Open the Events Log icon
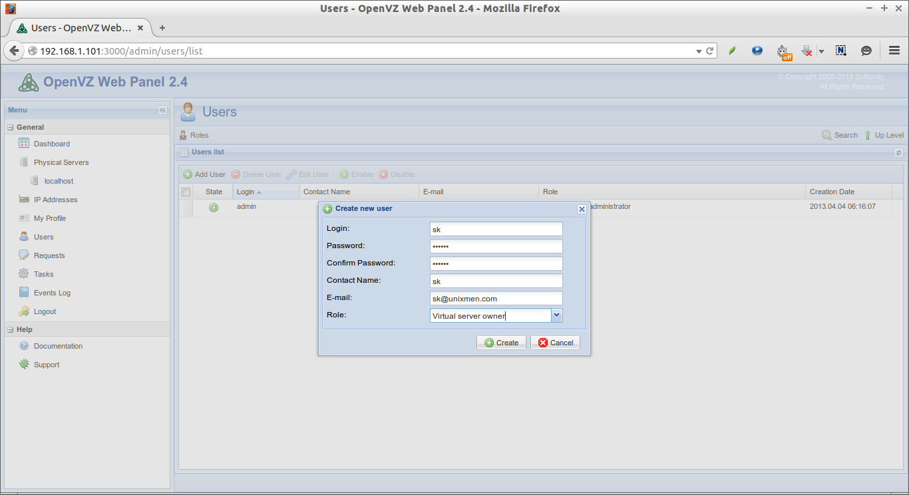The height and width of the screenshot is (495, 909). 24,293
